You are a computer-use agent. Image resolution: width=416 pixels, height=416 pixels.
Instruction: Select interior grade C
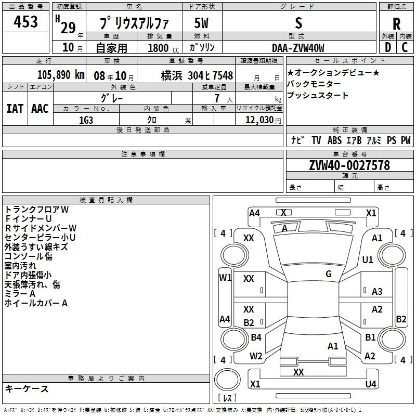pos(405,47)
